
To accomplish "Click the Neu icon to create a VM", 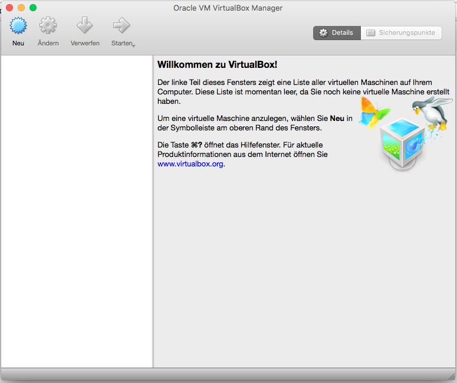I will tap(18, 27).
